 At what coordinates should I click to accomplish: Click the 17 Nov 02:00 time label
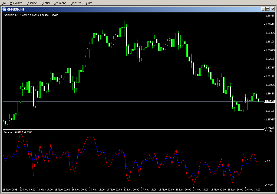(x=114, y=190)
